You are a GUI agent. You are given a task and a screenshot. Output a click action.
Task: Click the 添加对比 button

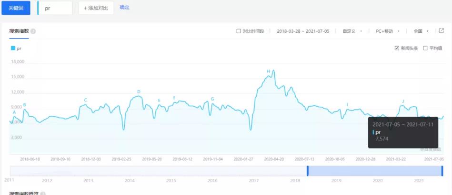96,8
